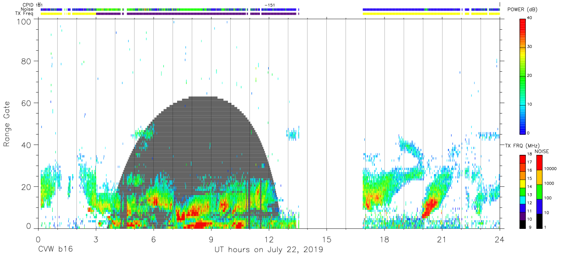Screen dimensions: 562x259
Task: Click 'UT hours on July 22, 2019' axis title
Action: click(269, 249)
